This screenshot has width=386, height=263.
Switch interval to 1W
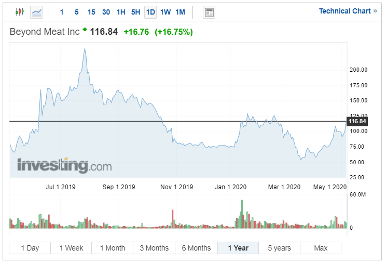166,12
